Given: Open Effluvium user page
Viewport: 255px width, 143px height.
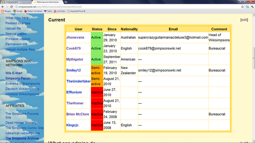Looking at the screenshot, I should pos(74,92).
